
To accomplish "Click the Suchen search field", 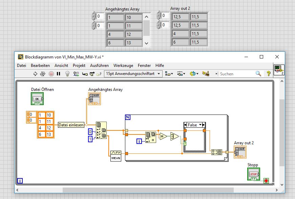I will [x=236, y=74].
